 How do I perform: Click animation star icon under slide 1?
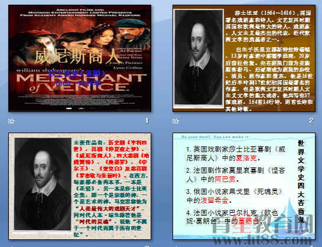[11, 121]
